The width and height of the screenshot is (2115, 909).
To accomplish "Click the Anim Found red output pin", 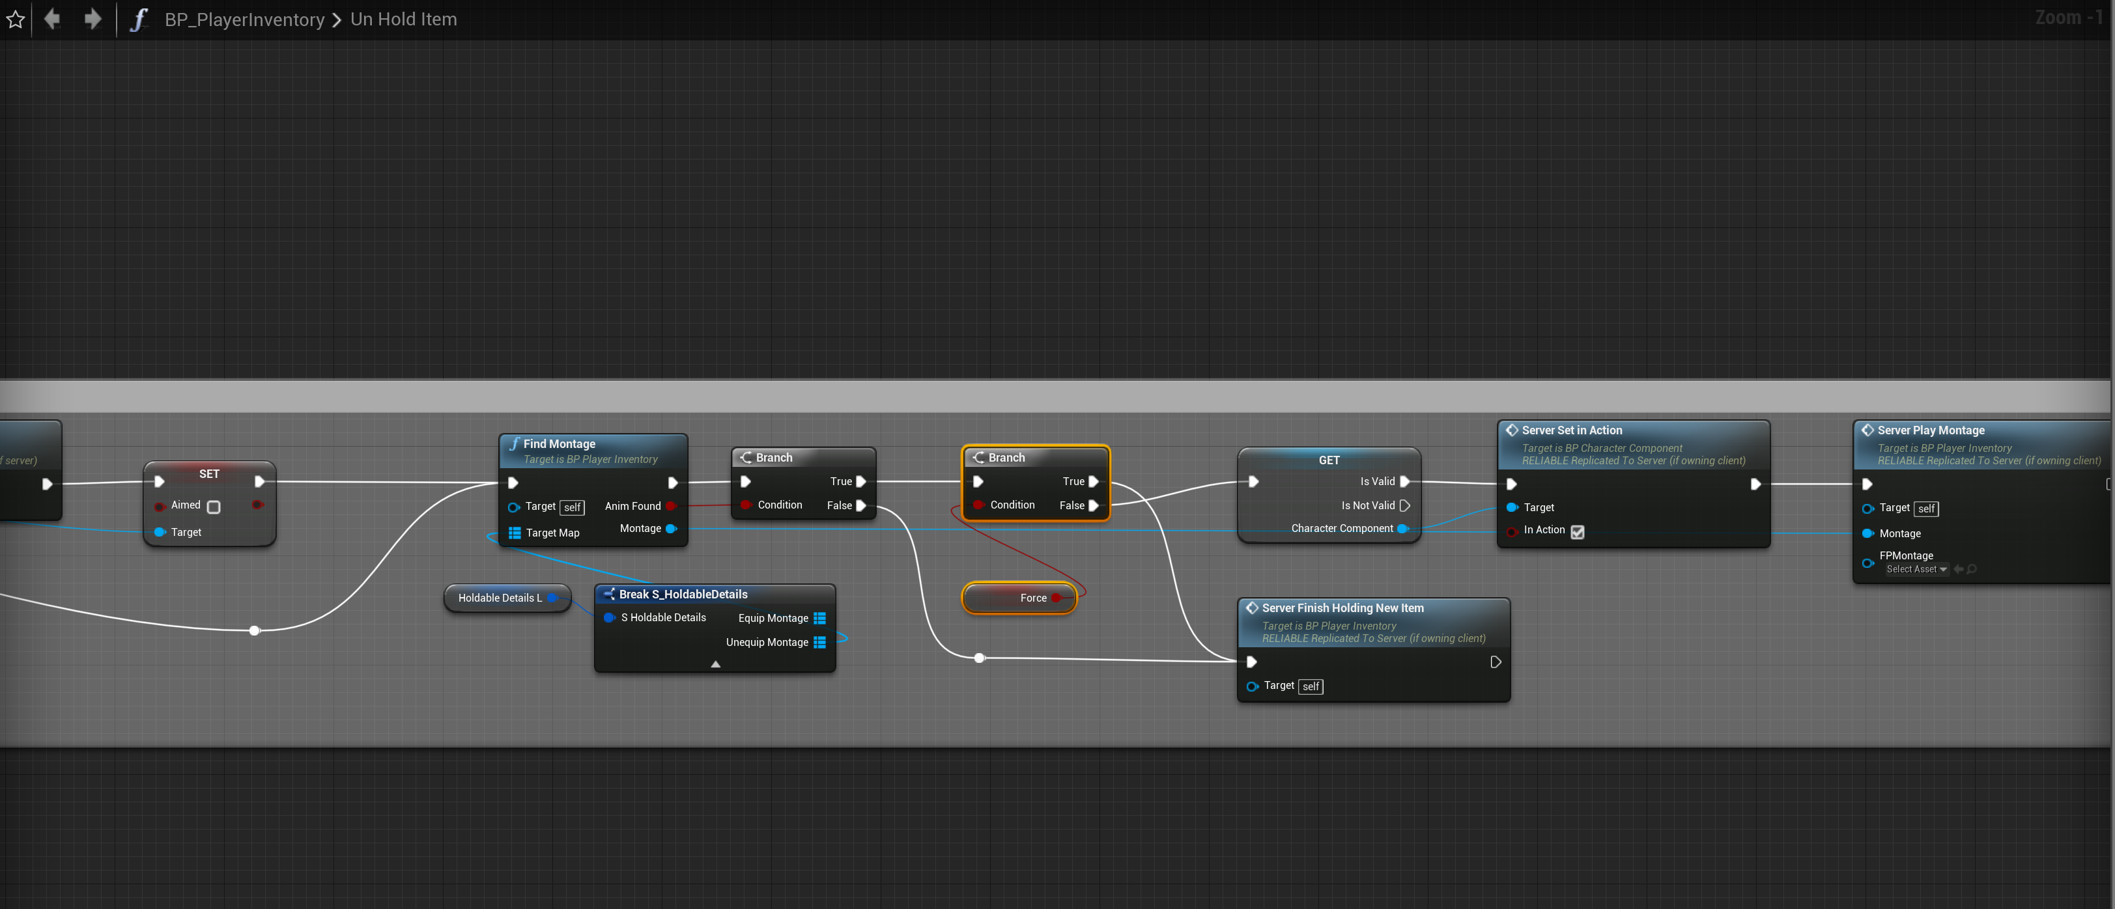I will tap(671, 506).
